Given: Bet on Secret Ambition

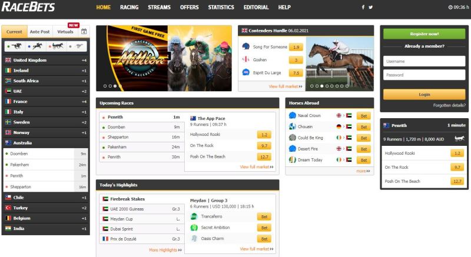Looking at the screenshot, I should [x=264, y=228].
